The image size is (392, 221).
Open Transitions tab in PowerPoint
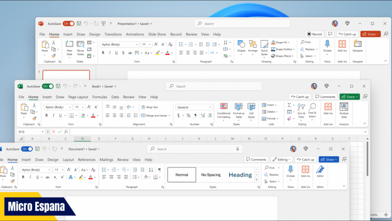113,34
